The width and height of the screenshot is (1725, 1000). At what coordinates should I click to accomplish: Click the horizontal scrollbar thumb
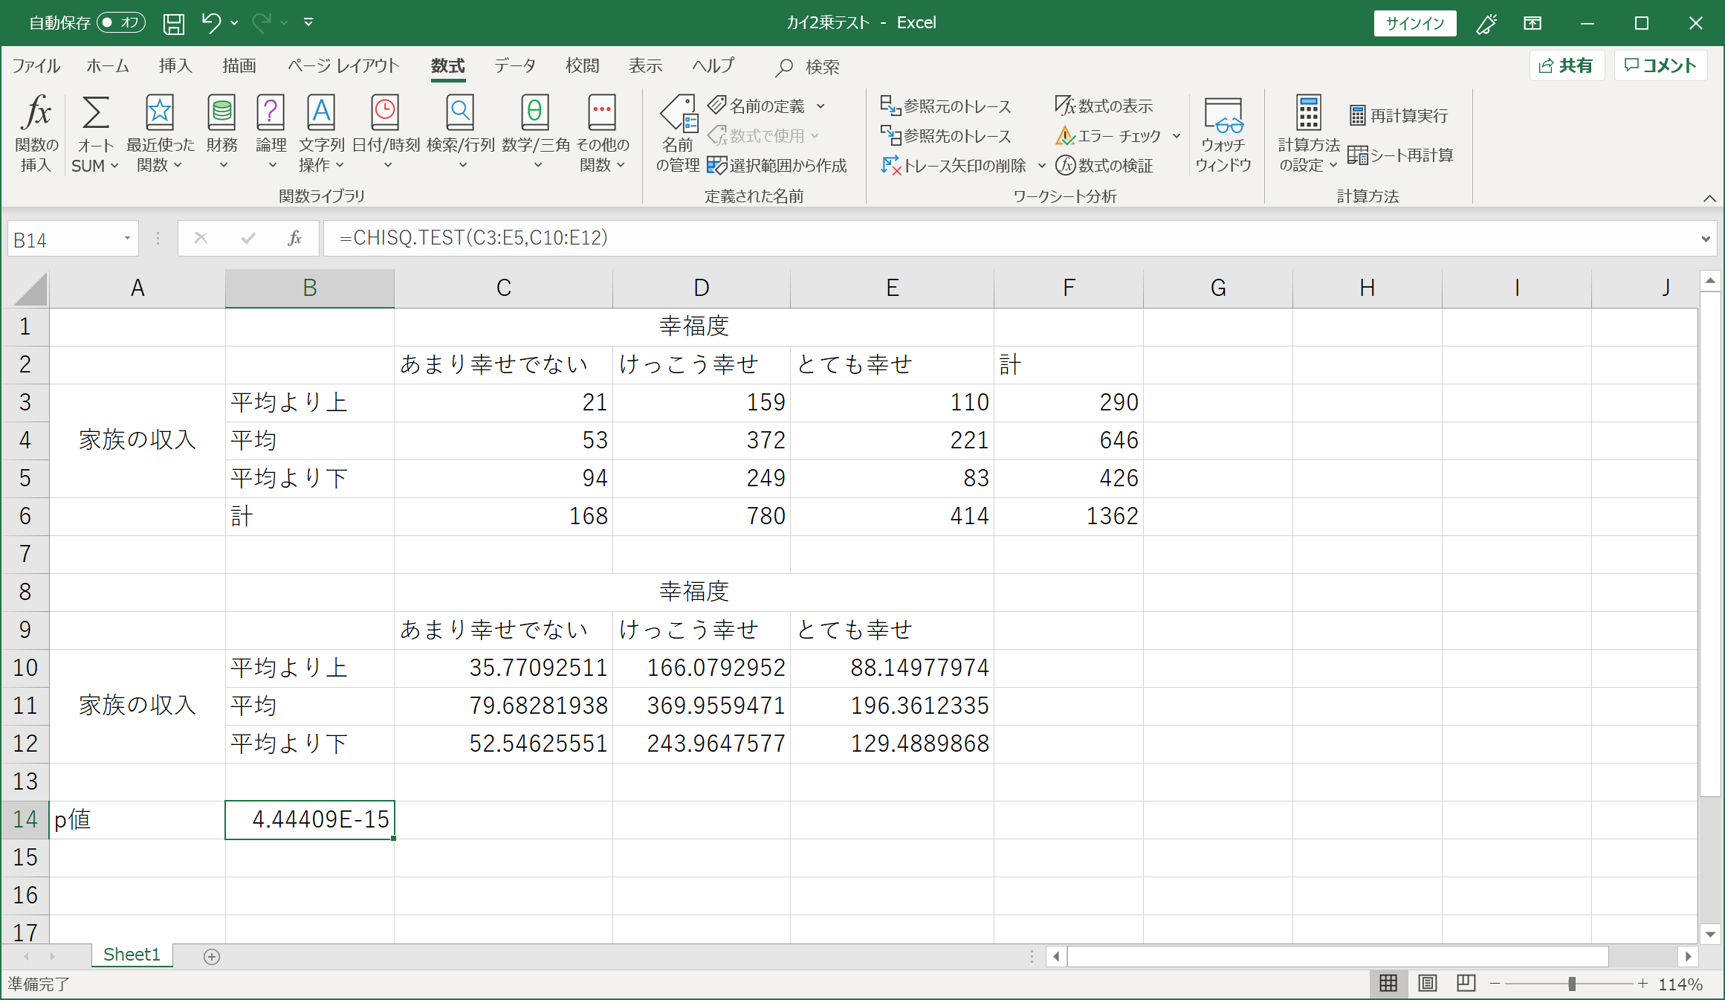(x=1338, y=956)
